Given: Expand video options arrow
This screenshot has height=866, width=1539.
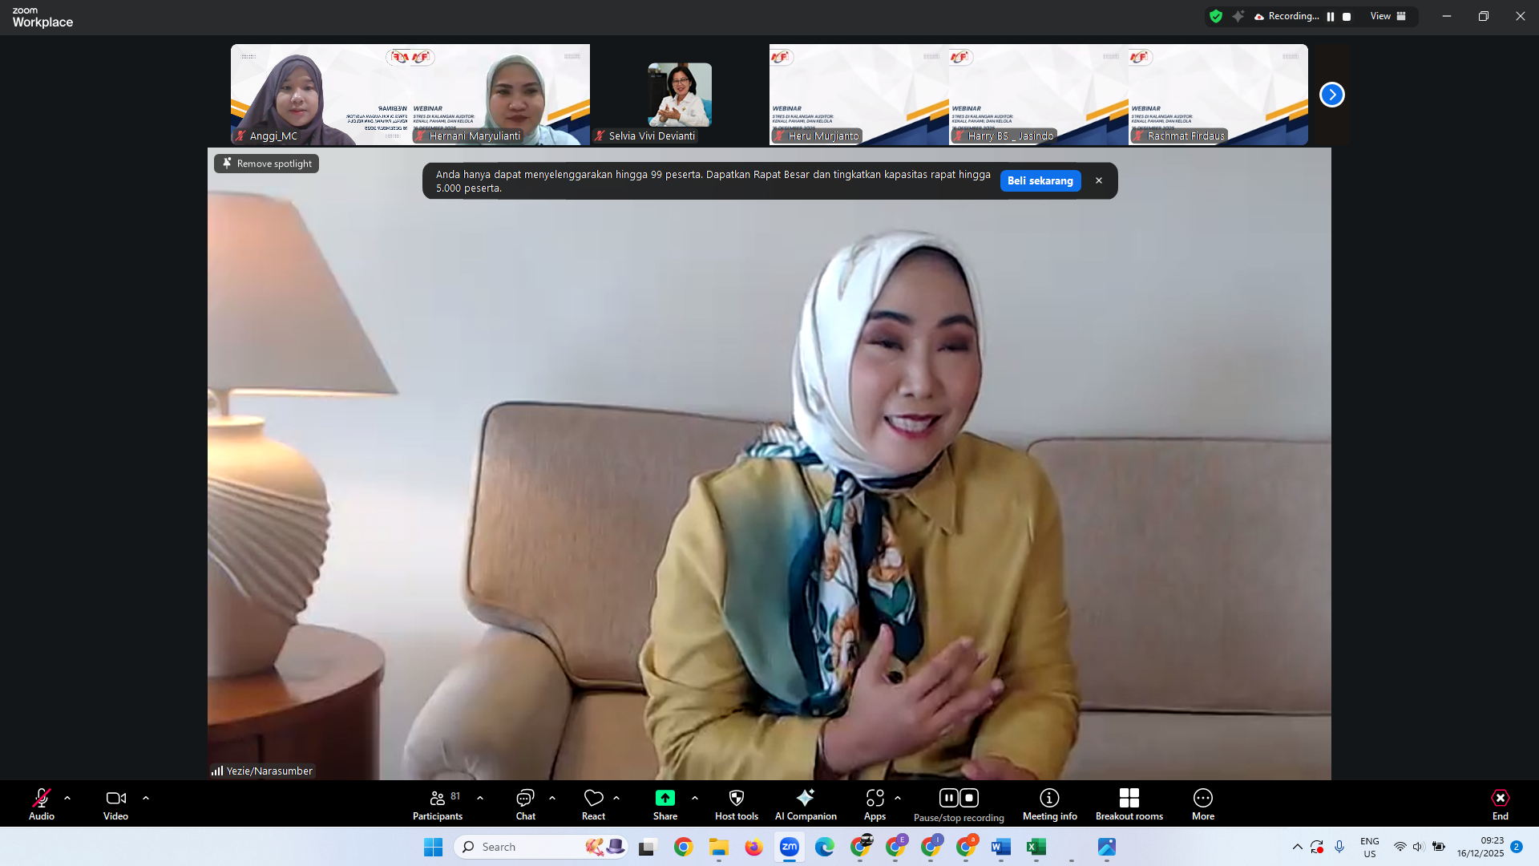Looking at the screenshot, I should (x=146, y=799).
